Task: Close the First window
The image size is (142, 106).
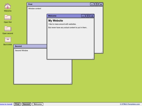Action: pyautogui.click(x=101, y=4)
